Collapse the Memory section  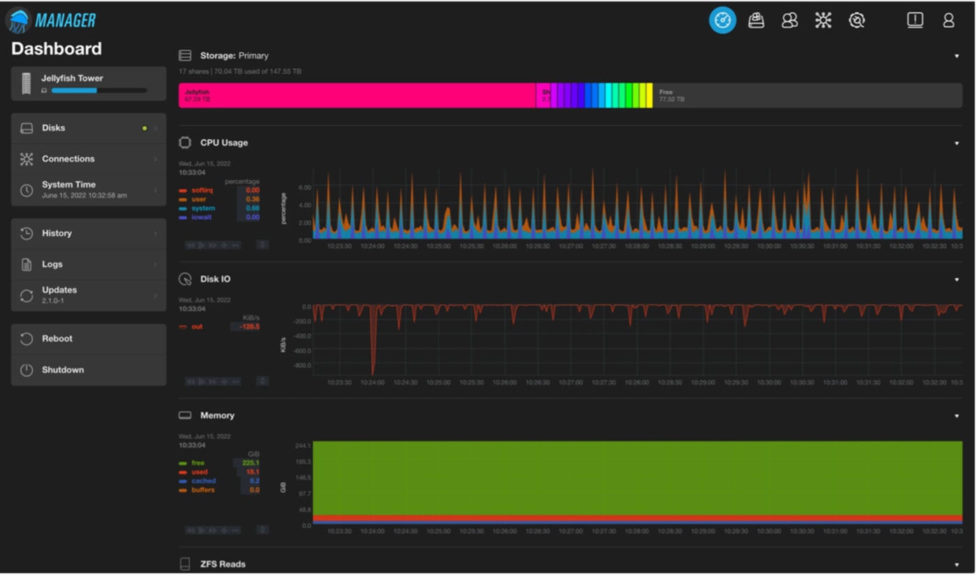pos(957,415)
